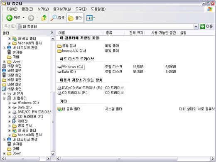Select CD 드라이브 (F:) disc icon in tree
The height and width of the screenshot is (162, 216).
click(14, 117)
